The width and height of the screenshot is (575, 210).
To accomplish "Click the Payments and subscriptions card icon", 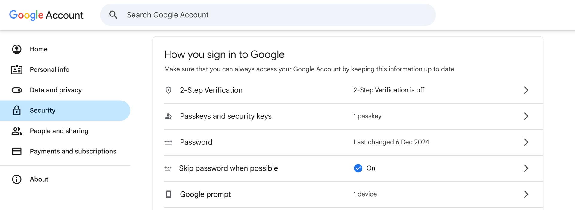I will pyautogui.click(x=16, y=151).
